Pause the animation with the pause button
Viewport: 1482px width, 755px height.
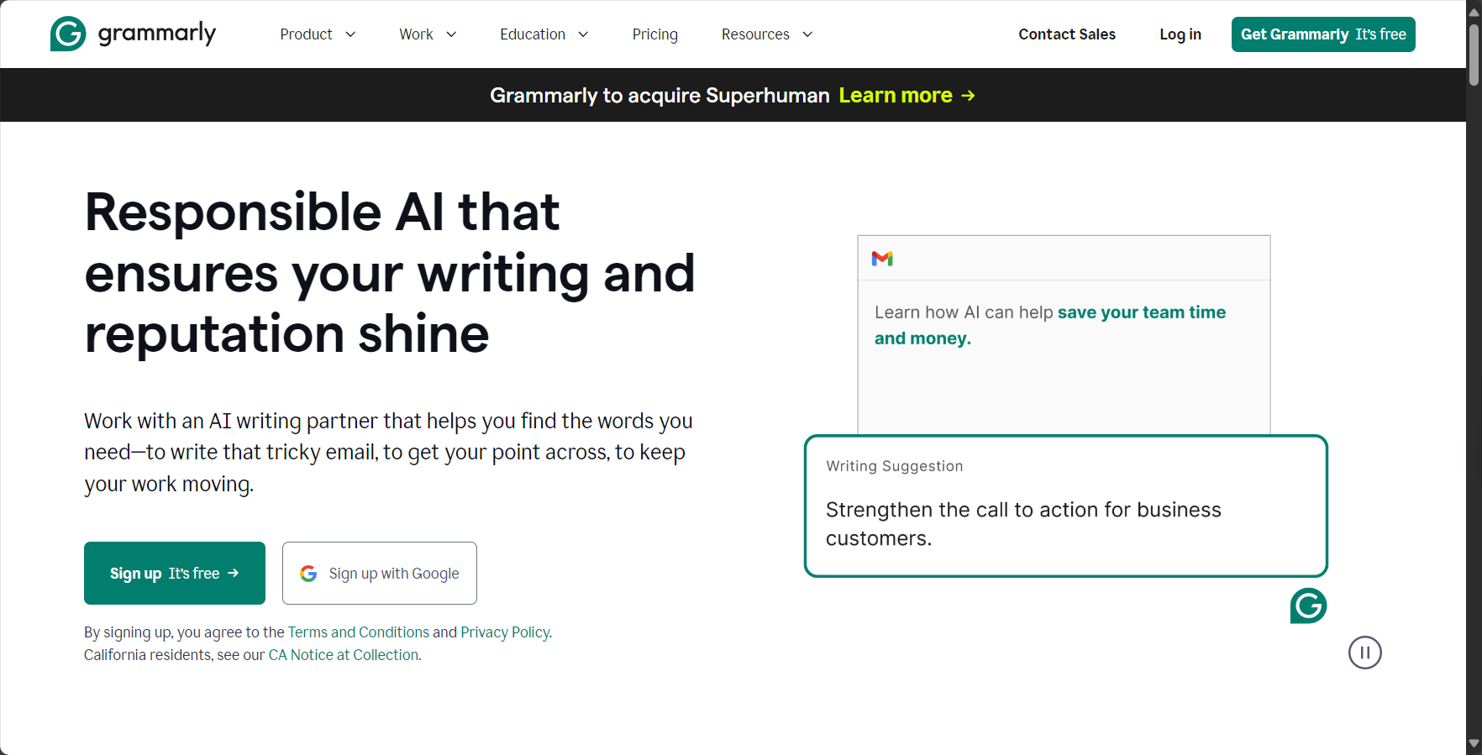click(1365, 653)
